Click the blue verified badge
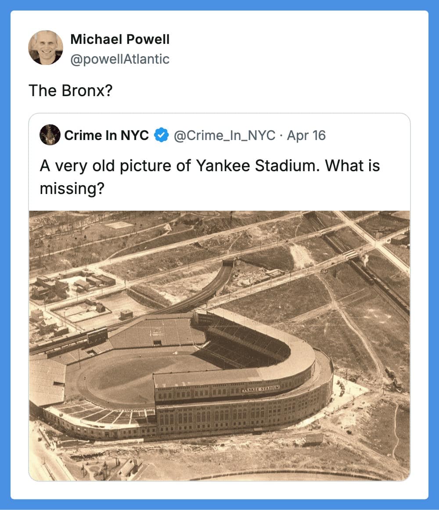The image size is (439, 510). [x=162, y=135]
